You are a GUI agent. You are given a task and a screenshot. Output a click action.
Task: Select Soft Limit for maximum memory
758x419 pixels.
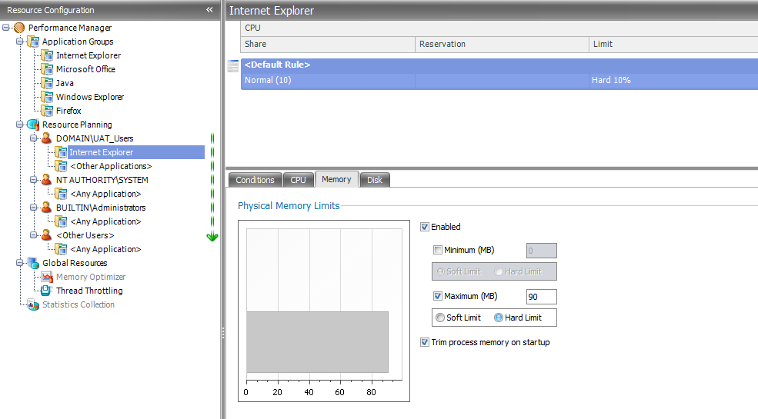(x=440, y=318)
